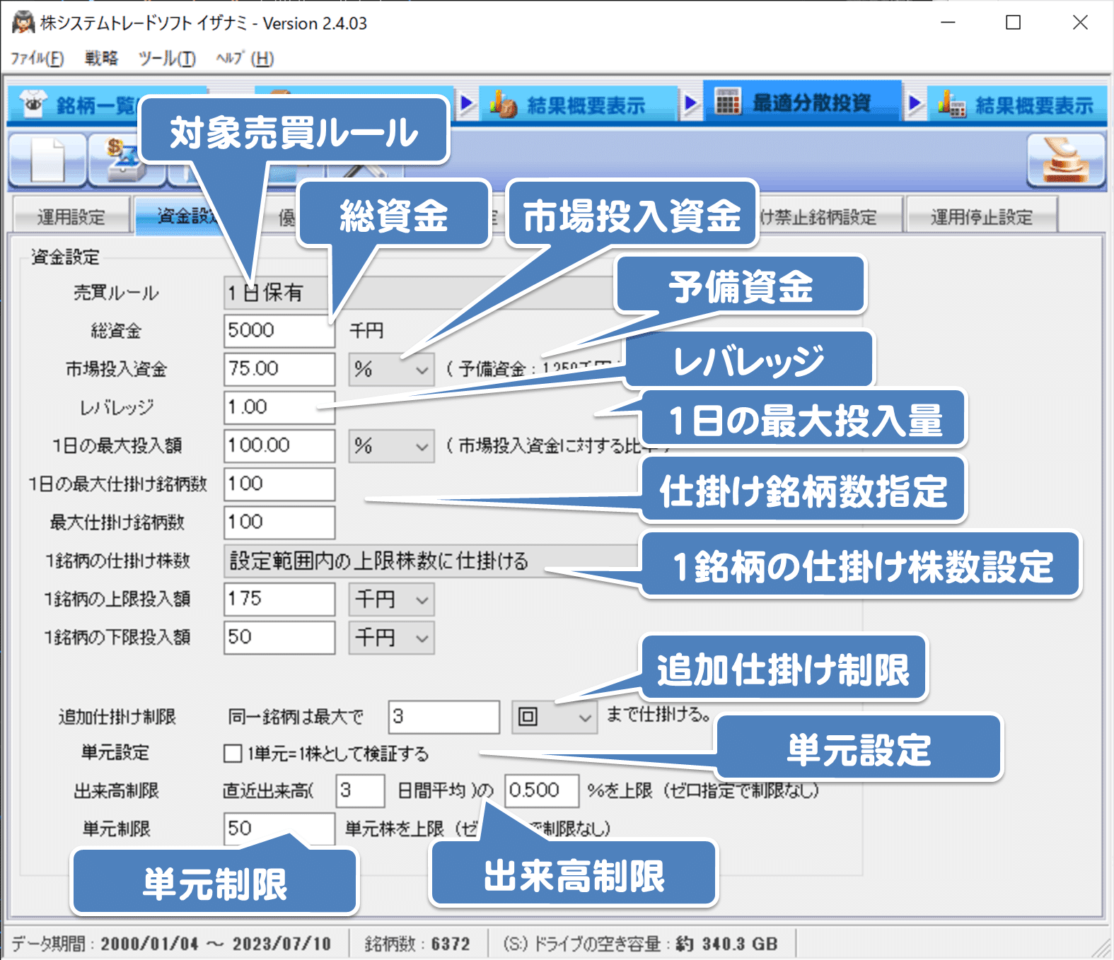Click the 市場投入資金 value field
Viewport: 1114px width, 960px height.
pos(279,369)
